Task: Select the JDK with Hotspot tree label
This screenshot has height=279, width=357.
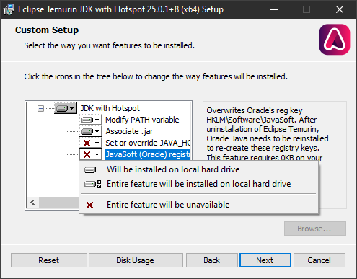Action: 110,108
